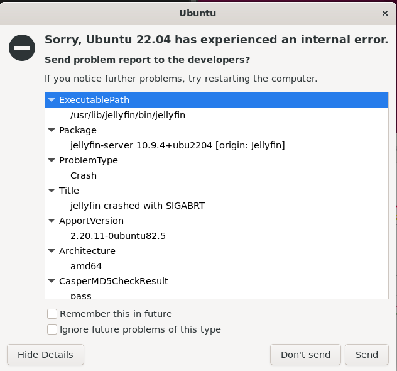Click the error stop icon
The height and width of the screenshot is (371, 397).
pos(22,48)
